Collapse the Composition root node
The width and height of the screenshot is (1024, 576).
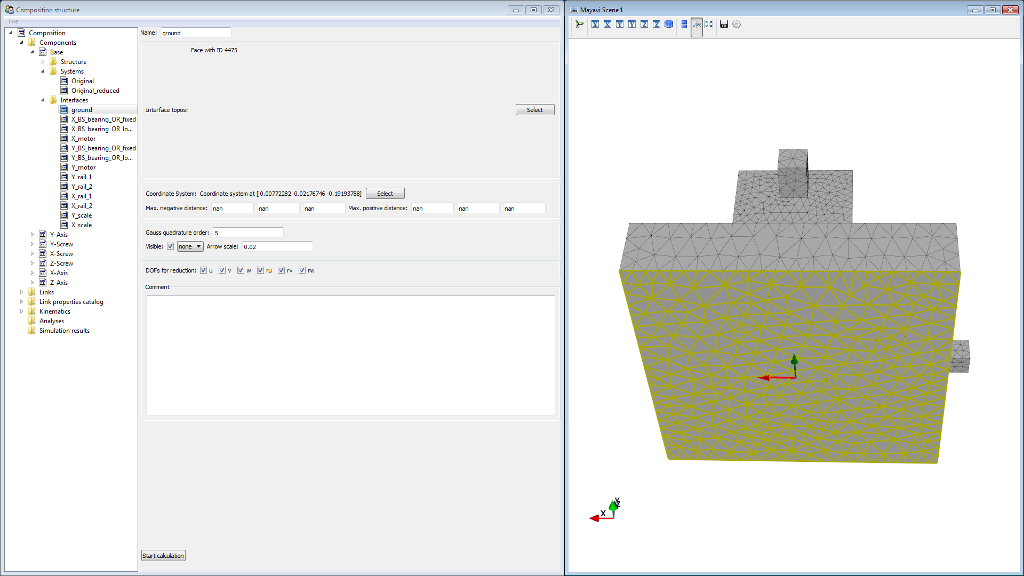coord(11,33)
